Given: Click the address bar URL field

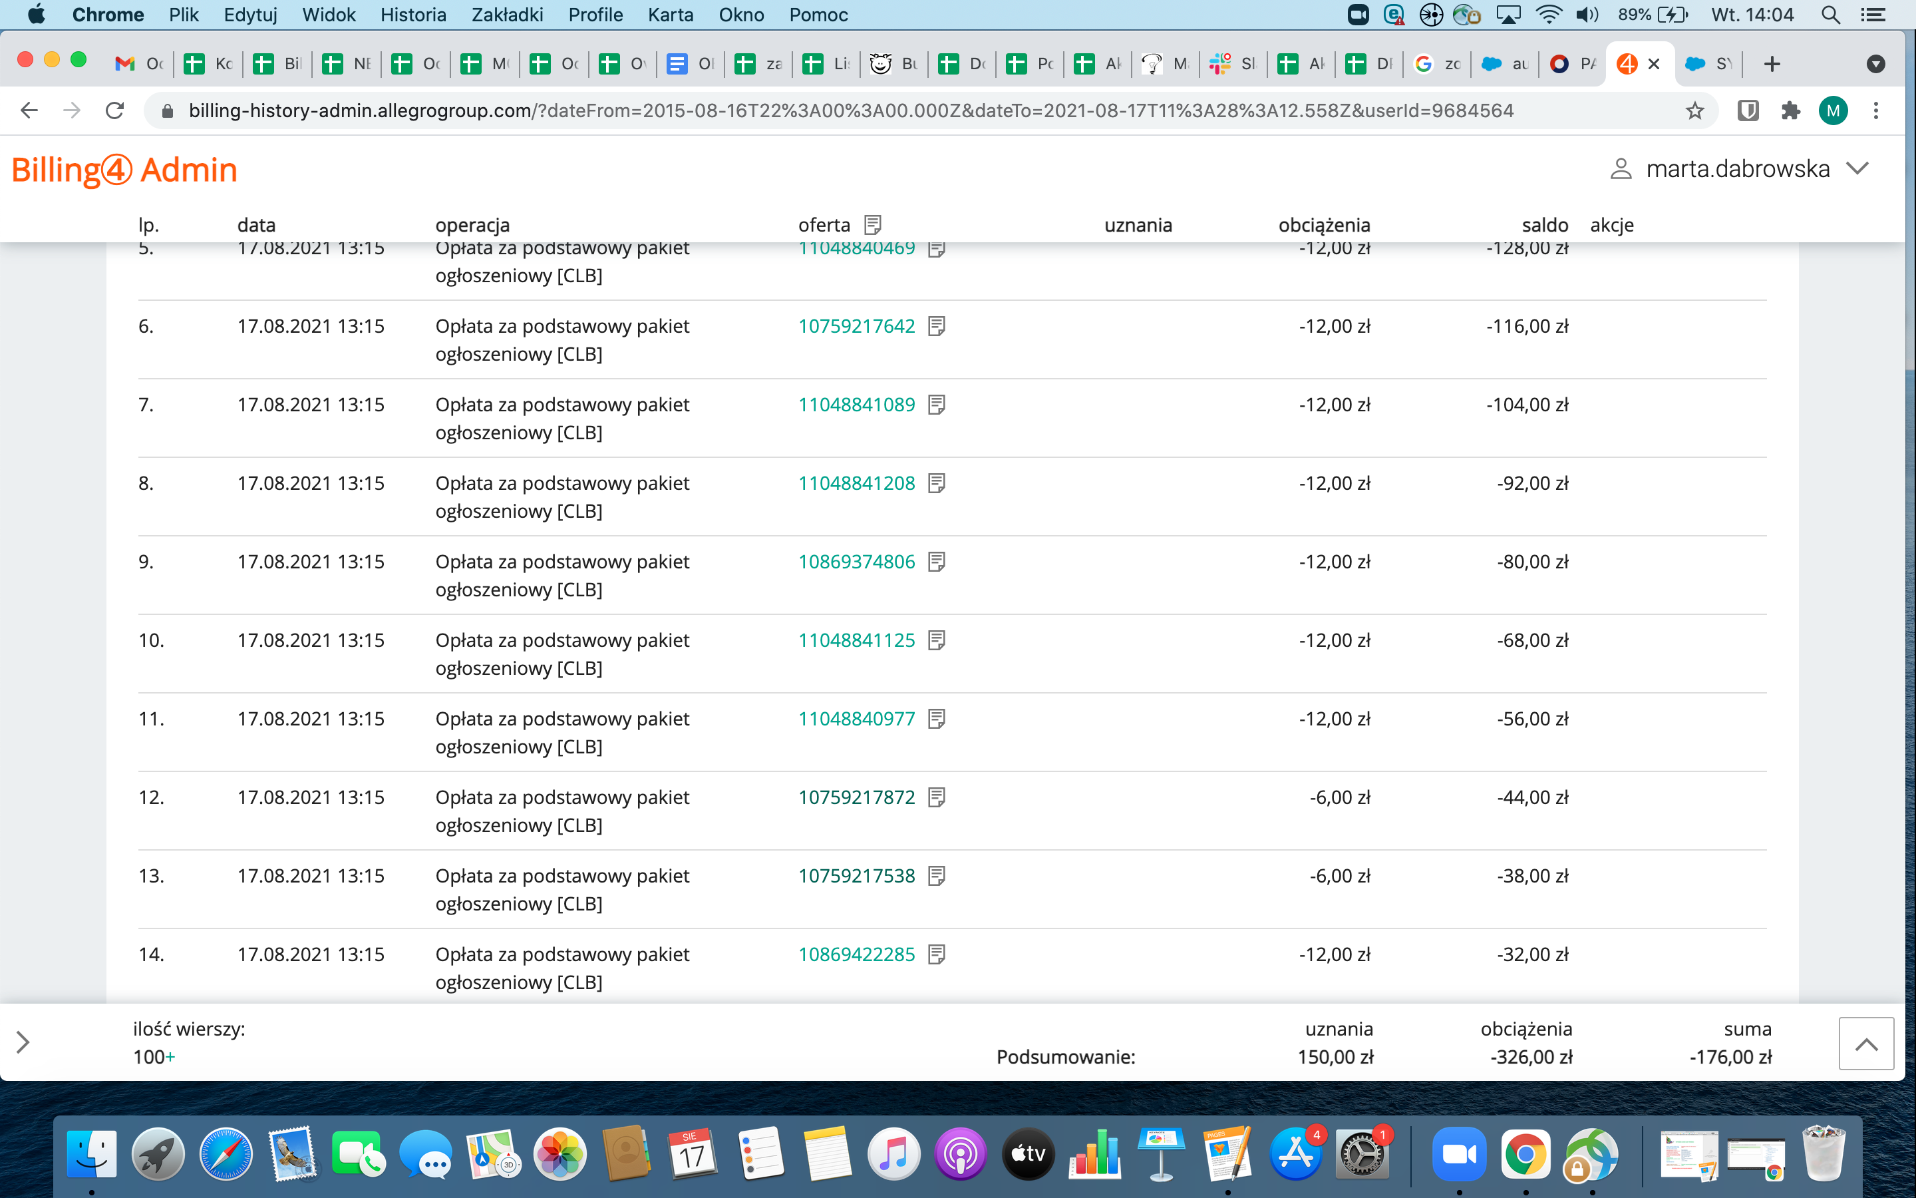Looking at the screenshot, I should [x=850, y=111].
